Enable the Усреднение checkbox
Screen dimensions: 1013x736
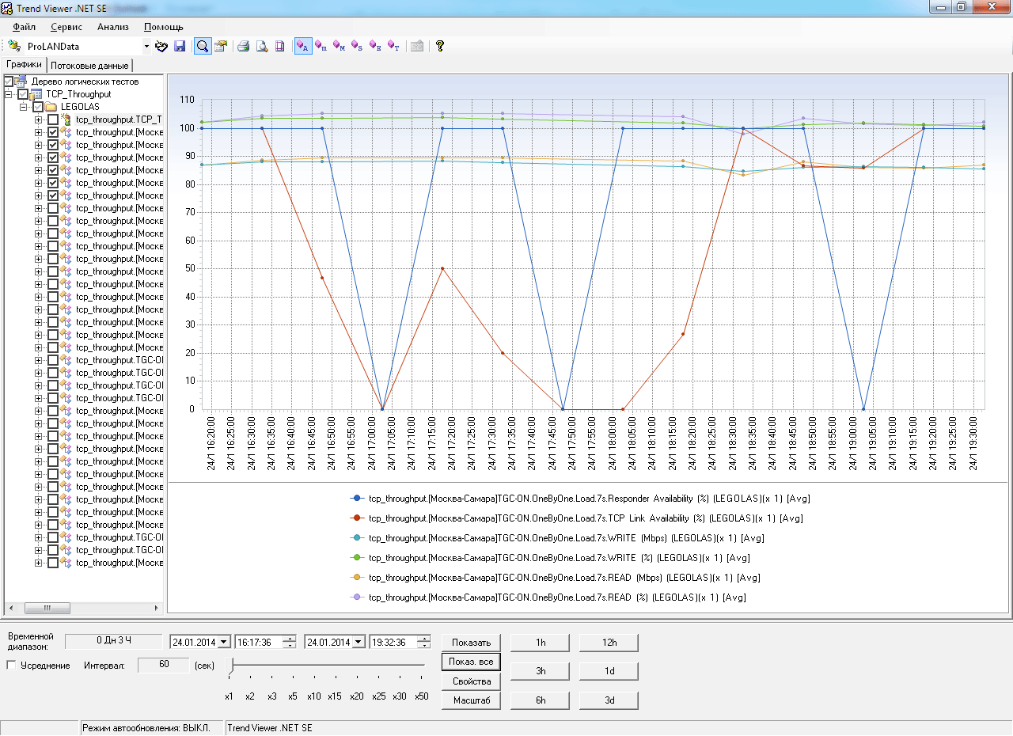click(12, 666)
